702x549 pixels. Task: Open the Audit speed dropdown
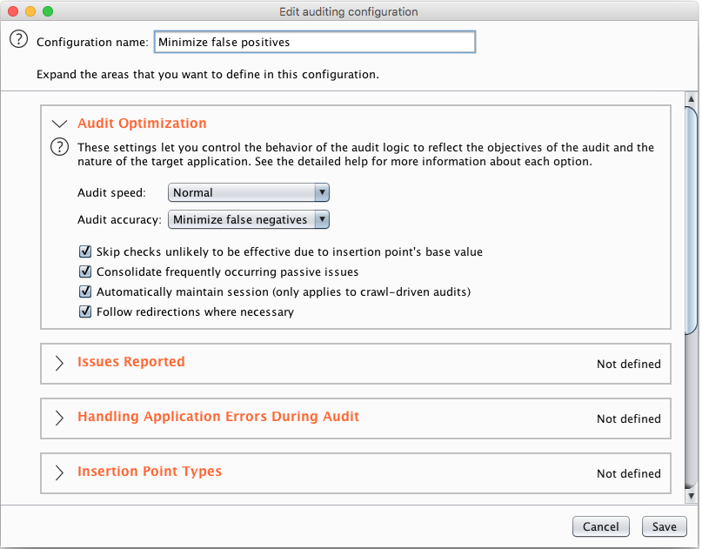click(x=249, y=192)
